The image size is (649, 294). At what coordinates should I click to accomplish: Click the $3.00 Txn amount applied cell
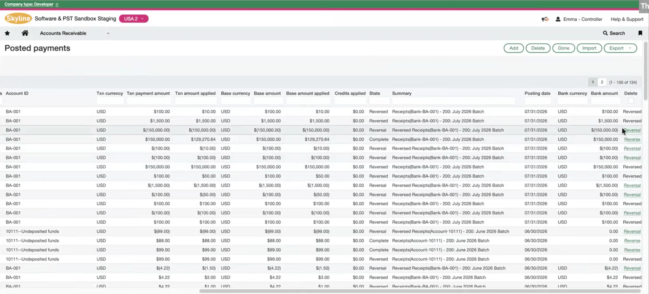tap(210, 277)
